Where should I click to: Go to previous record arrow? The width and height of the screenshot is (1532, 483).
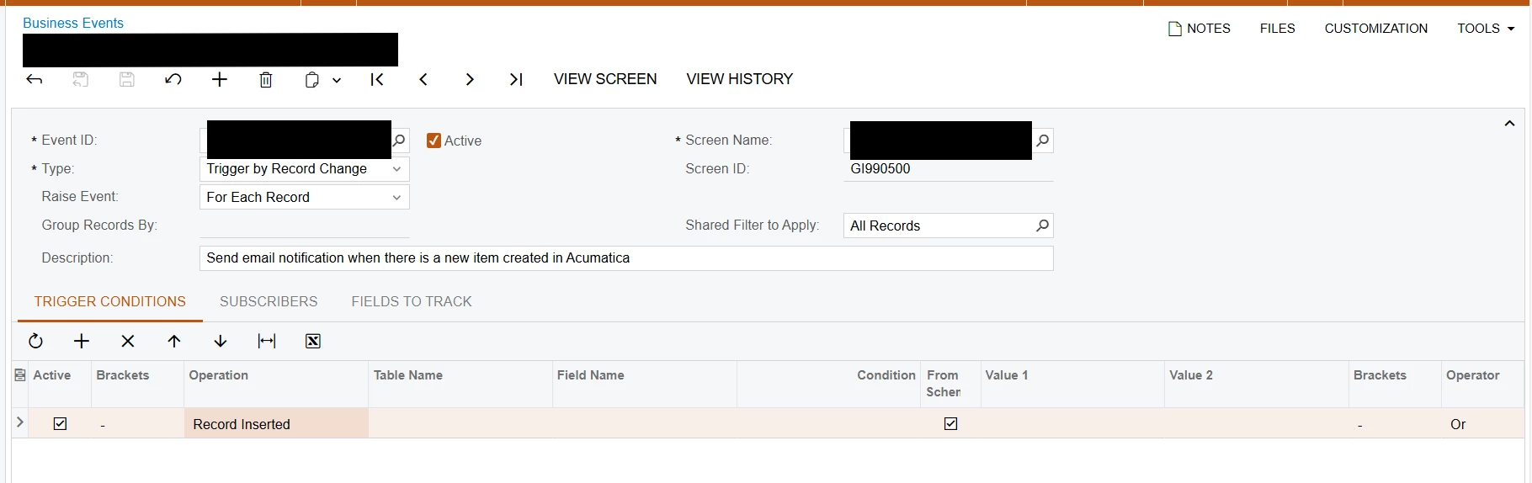pos(423,79)
